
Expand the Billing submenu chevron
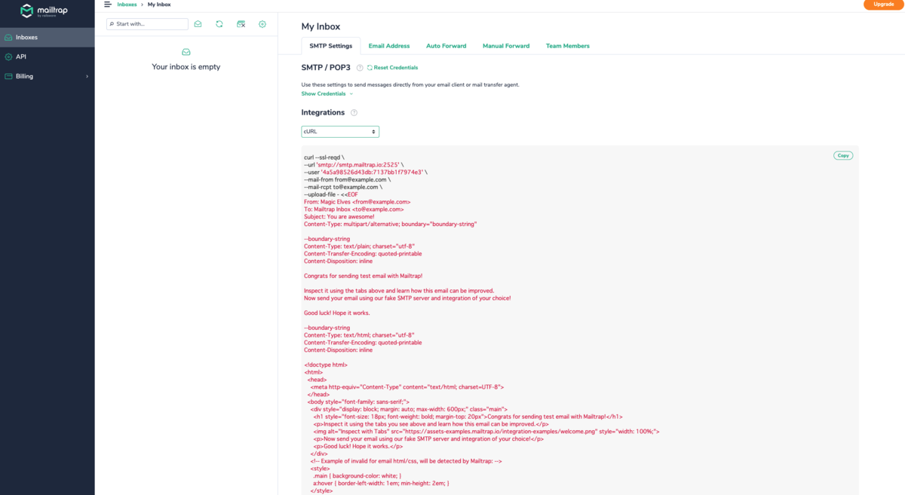87,76
